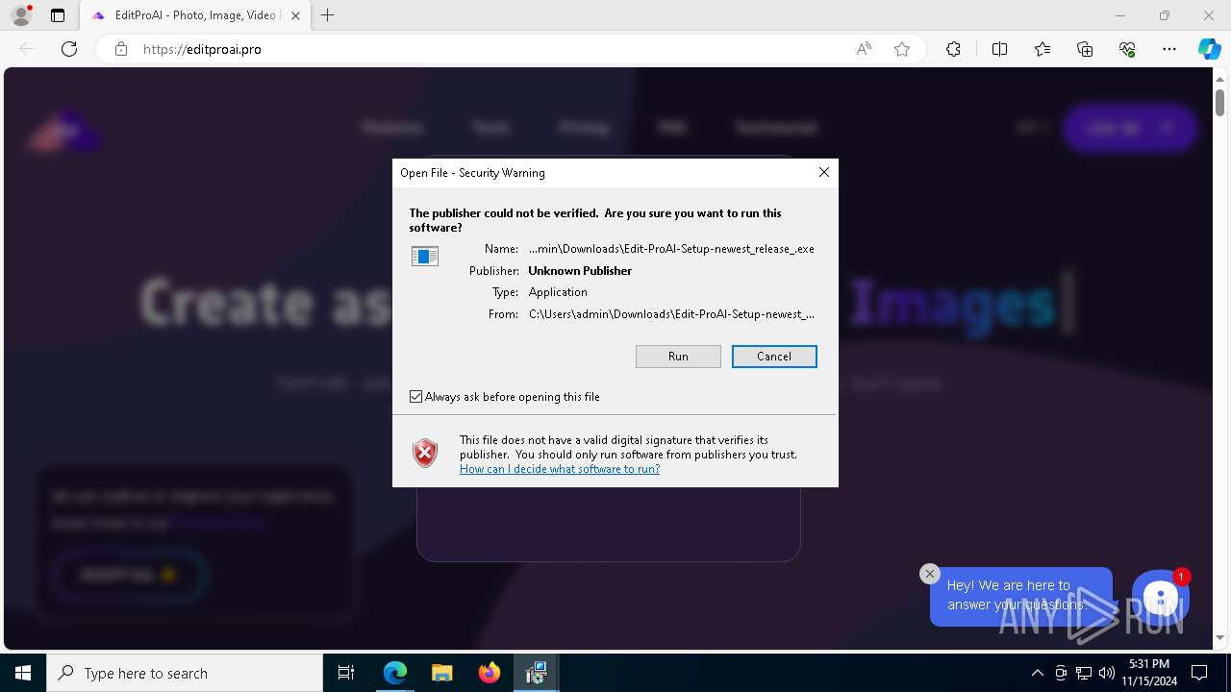This screenshot has width=1231, height=692.
Task: Open clock showing 5:31 PM
Action: pos(1149,673)
